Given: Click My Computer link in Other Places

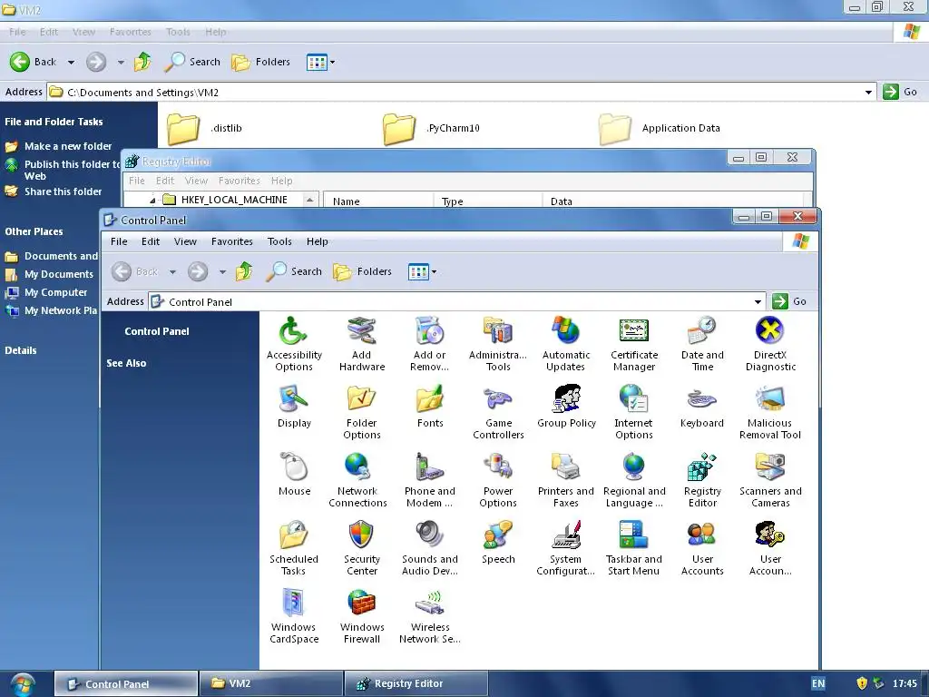Looking at the screenshot, I should click(x=46, y=292).
